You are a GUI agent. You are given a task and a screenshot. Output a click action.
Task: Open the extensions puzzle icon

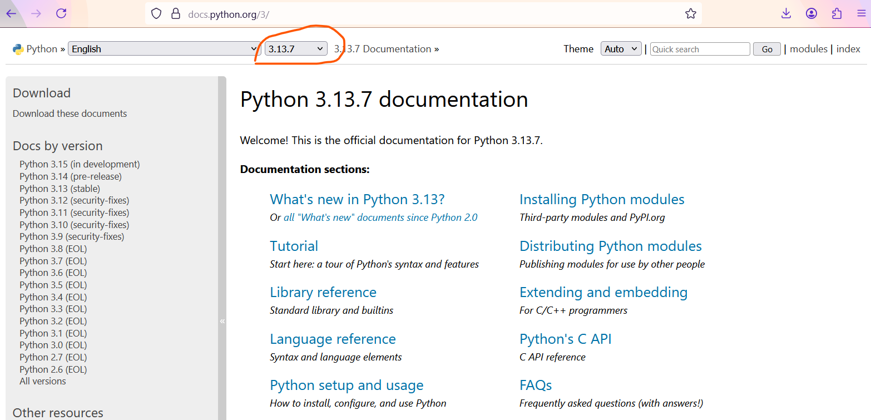coord(837,14)
